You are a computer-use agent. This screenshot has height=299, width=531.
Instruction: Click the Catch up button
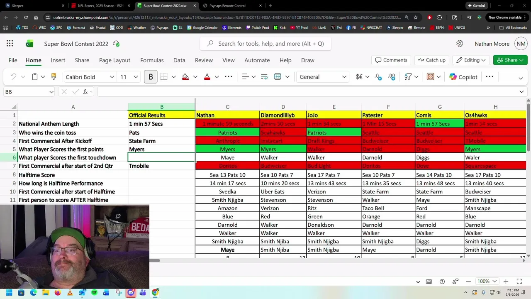[431, 60]
